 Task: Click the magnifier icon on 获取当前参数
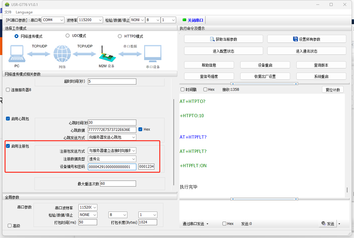click(x=212, y=39)
